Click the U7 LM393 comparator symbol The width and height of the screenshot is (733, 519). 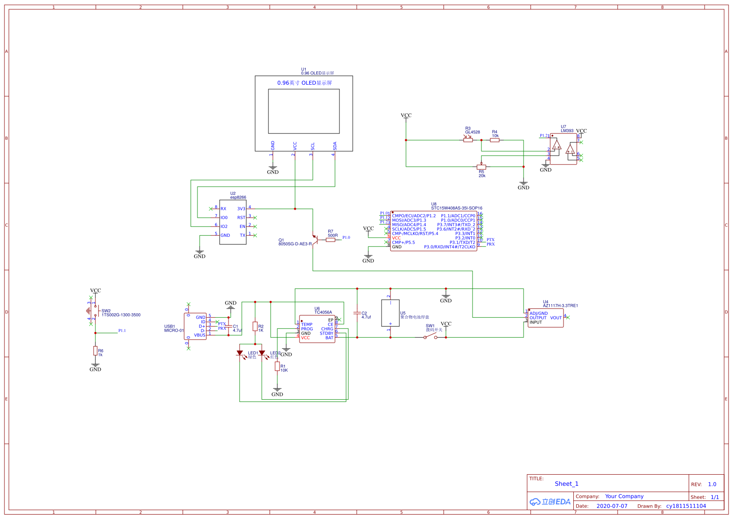[564, 149]
